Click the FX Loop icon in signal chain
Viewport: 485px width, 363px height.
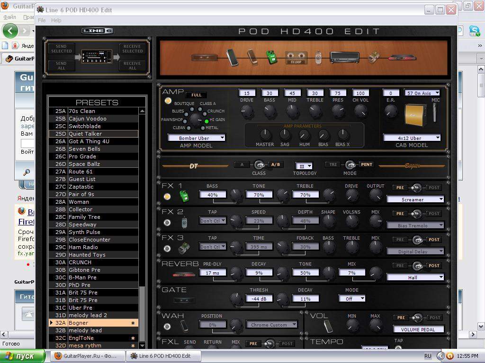point(296,58)
